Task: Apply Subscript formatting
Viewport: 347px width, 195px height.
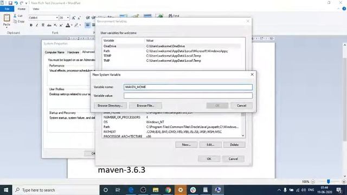Action: (x=55, y=25)
